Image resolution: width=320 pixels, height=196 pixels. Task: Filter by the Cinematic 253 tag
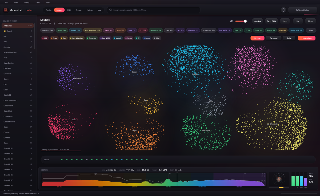pyautogui.click(x=193, y=30)
